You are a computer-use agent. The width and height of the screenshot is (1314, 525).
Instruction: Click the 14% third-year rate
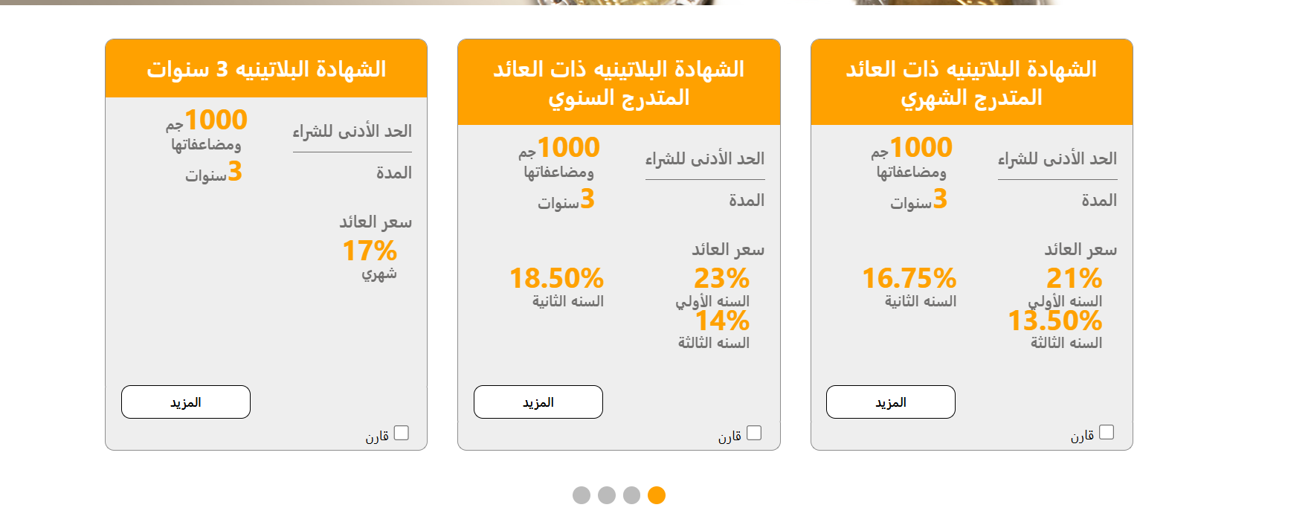tap(722, 321)
